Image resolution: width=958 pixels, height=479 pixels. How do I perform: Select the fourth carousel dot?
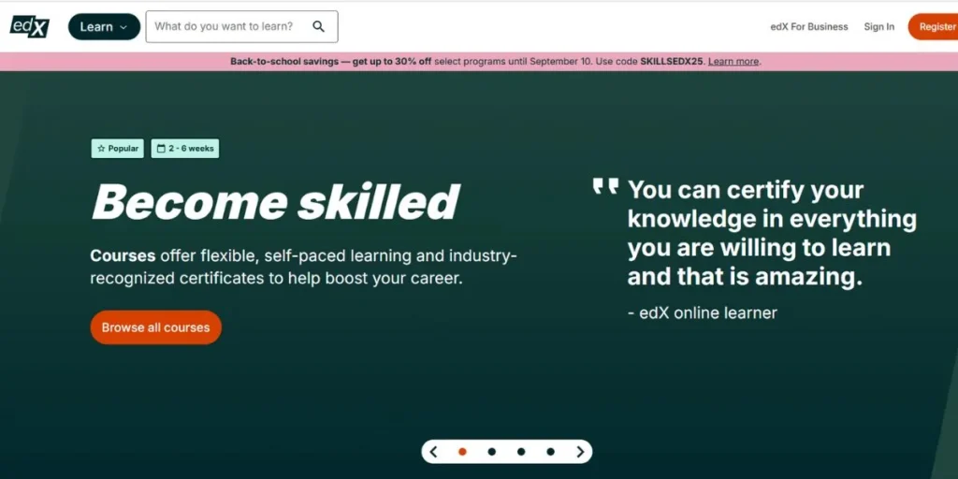[550, 452]
